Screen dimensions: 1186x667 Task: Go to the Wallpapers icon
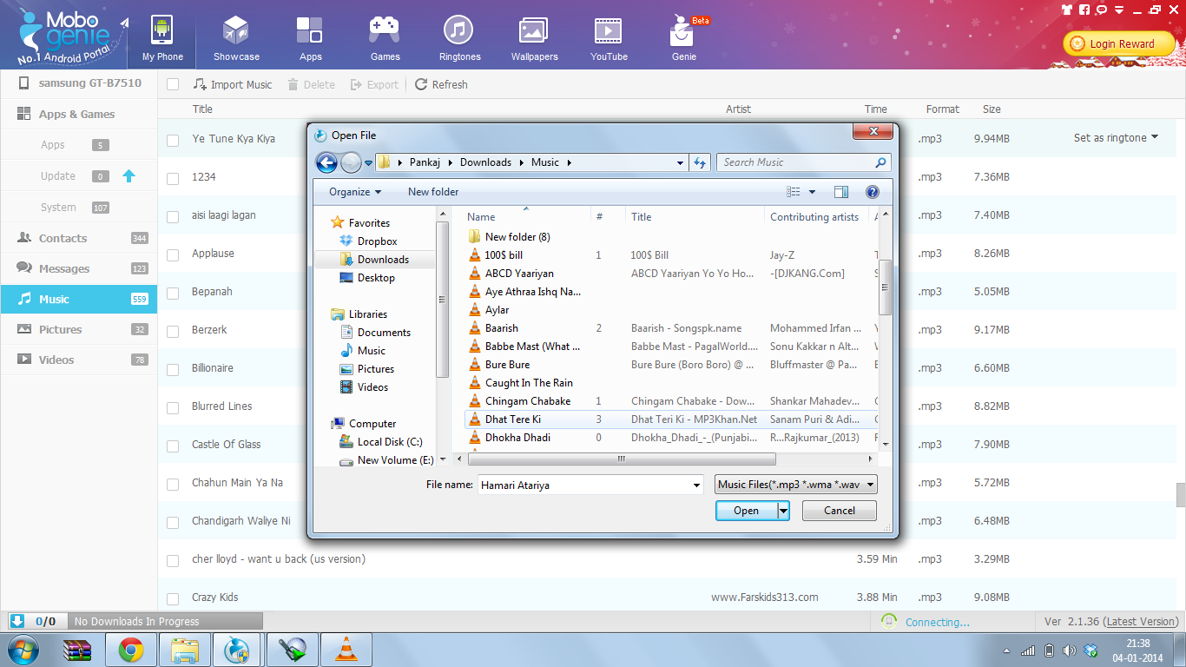pos(533,31)
